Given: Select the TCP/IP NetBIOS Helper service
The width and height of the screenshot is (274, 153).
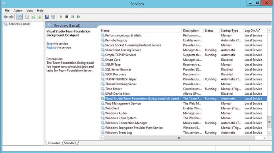Looking at the screenshot, I should click(x=183, y=79).
